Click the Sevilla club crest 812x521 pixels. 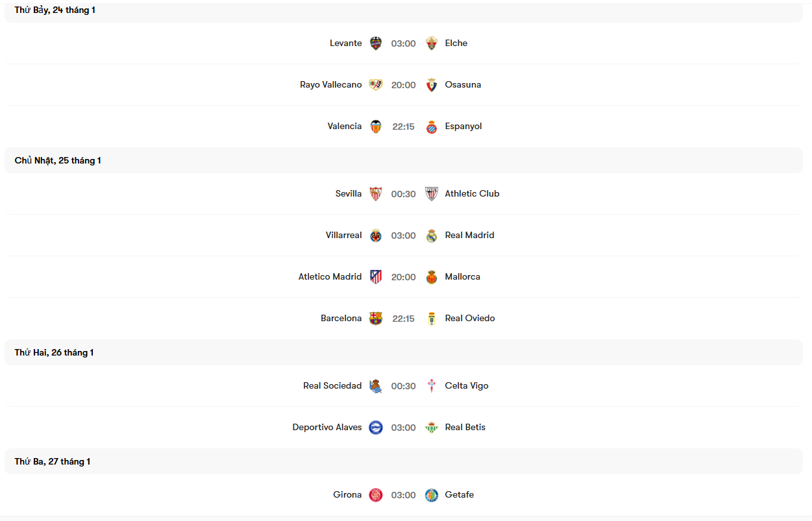coord(376,193)
